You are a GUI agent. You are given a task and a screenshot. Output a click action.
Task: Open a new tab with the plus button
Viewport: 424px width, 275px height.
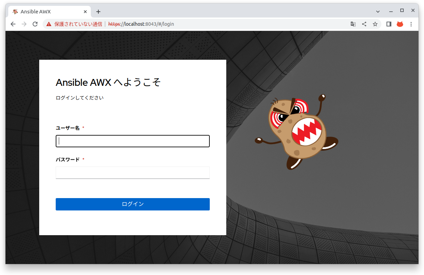(98, 11)
